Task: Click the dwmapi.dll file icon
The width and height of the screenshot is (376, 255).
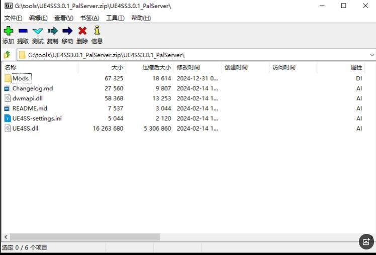Action: (x=8, y=98)
